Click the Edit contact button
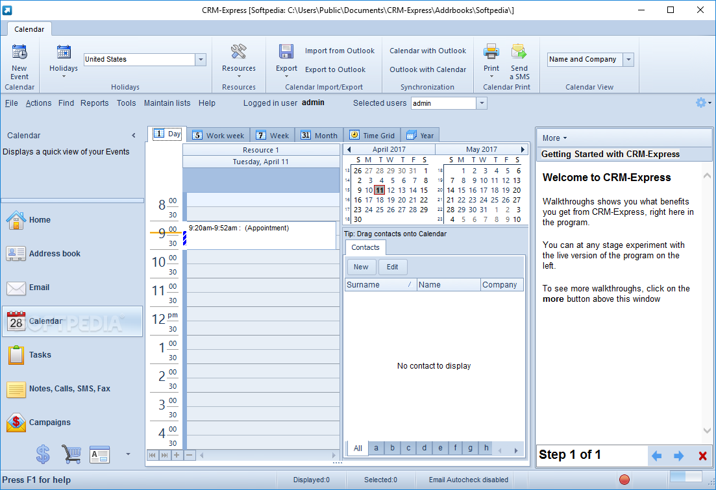This screenshot has width=716, height=490. tap(392, 267)
